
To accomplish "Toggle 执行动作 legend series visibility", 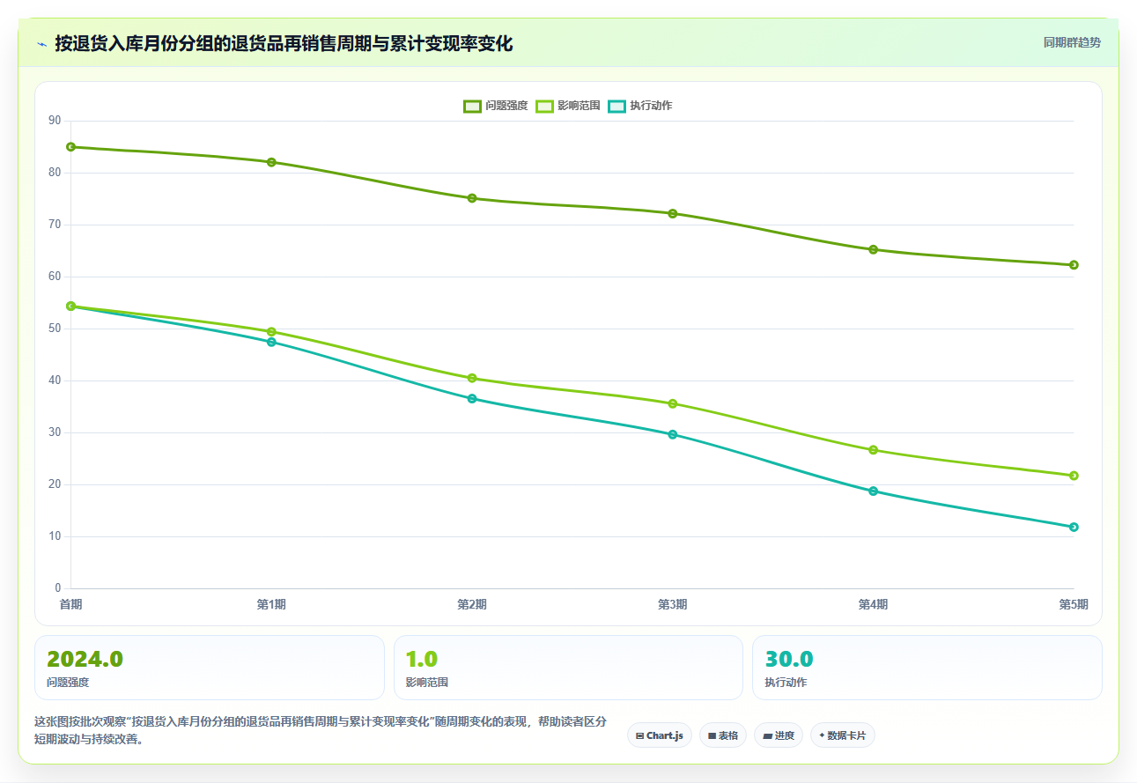I will pyautogui.click(x=640, y=106).
